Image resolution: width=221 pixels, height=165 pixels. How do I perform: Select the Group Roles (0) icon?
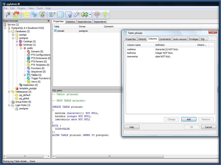[x=13, y=102]
